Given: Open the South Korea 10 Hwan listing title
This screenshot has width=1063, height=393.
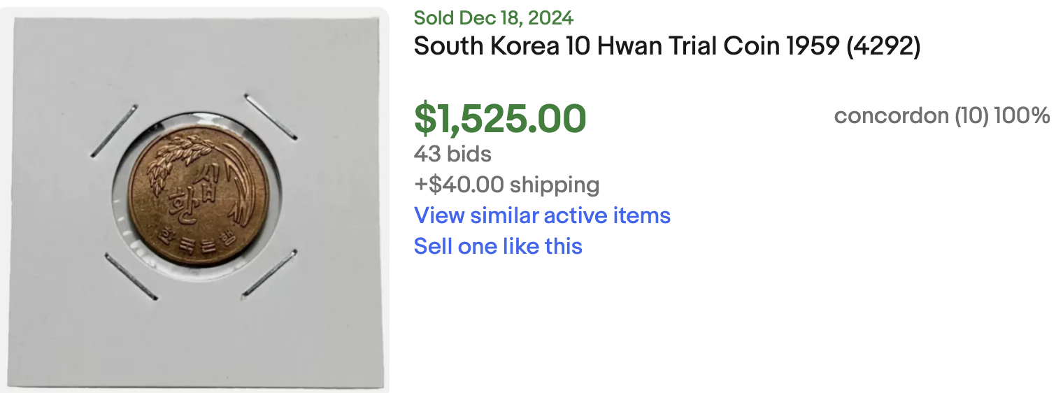Looking at the screenshot, I should pos(666,47).
